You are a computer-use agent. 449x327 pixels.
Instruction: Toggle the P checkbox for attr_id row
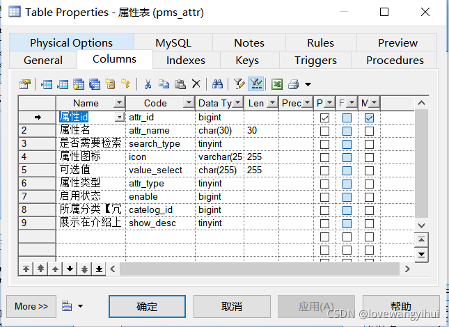(324, 118)
